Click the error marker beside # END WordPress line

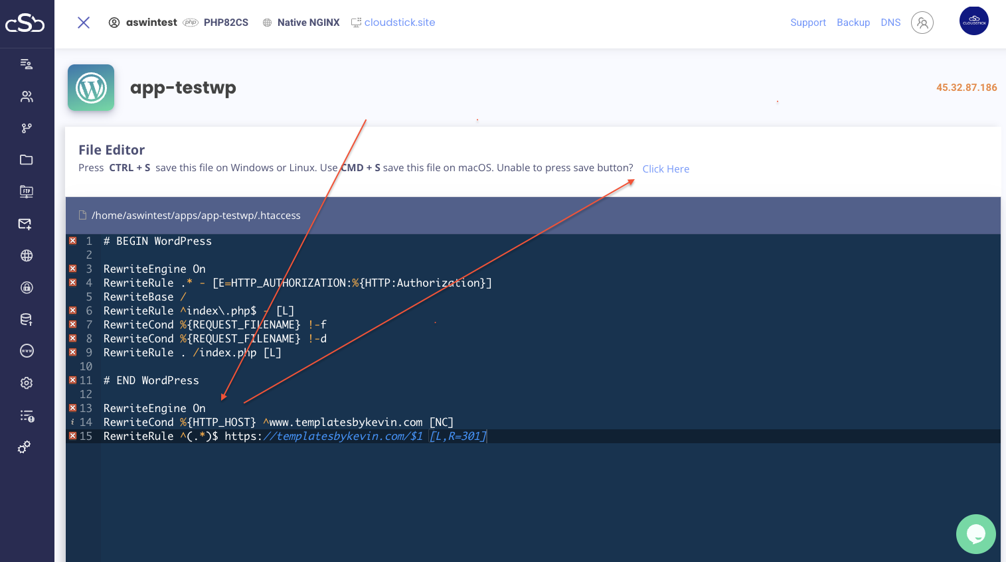click(x=72, y=380)
